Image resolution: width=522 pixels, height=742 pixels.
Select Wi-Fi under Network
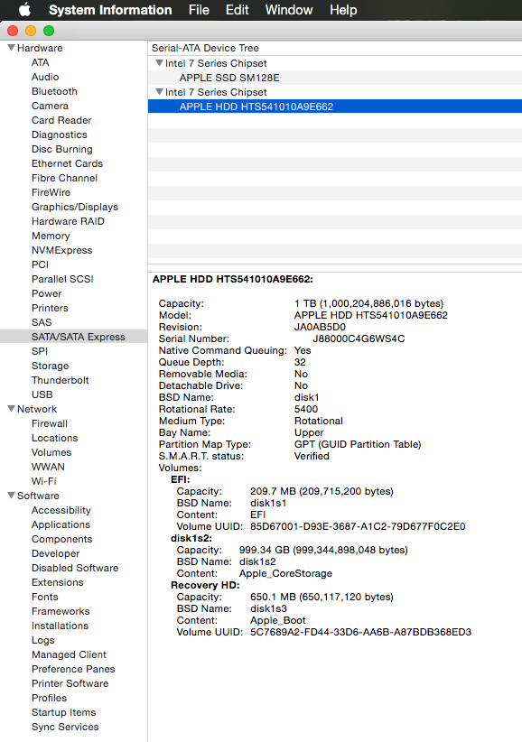[x=44, y=481]
